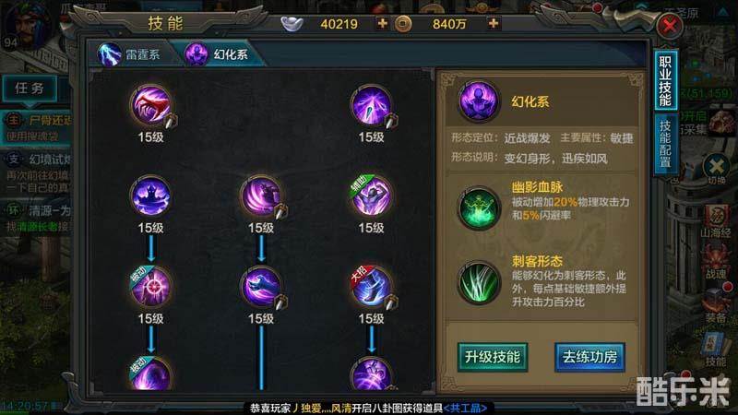Choose the hooded shadow figure skill
The image size is (738, 415).
coord(150,196)
